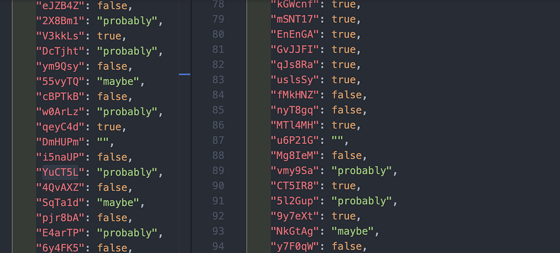This screenshot has width=560, height=253.
Task: Select the key "cBPTkB"
Action: pyautogui.click(x=60, y=97)
